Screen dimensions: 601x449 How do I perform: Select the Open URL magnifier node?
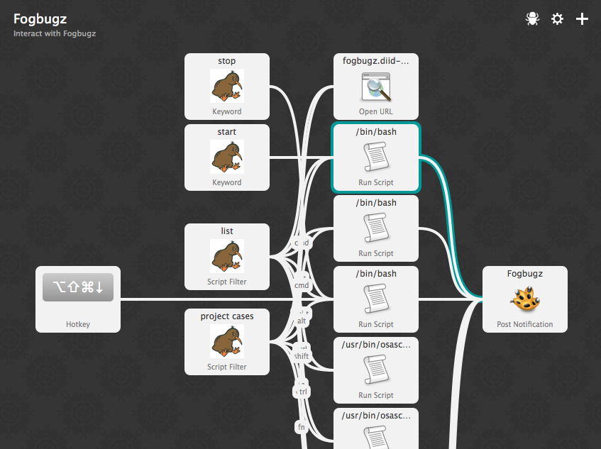coord(376,87)
